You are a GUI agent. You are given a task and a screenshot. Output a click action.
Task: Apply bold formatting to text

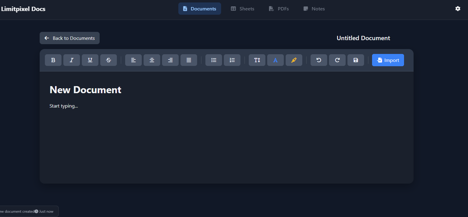53,60
